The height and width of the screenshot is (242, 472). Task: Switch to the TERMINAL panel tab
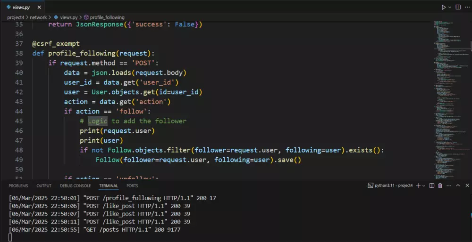click(x=109, y=186)
